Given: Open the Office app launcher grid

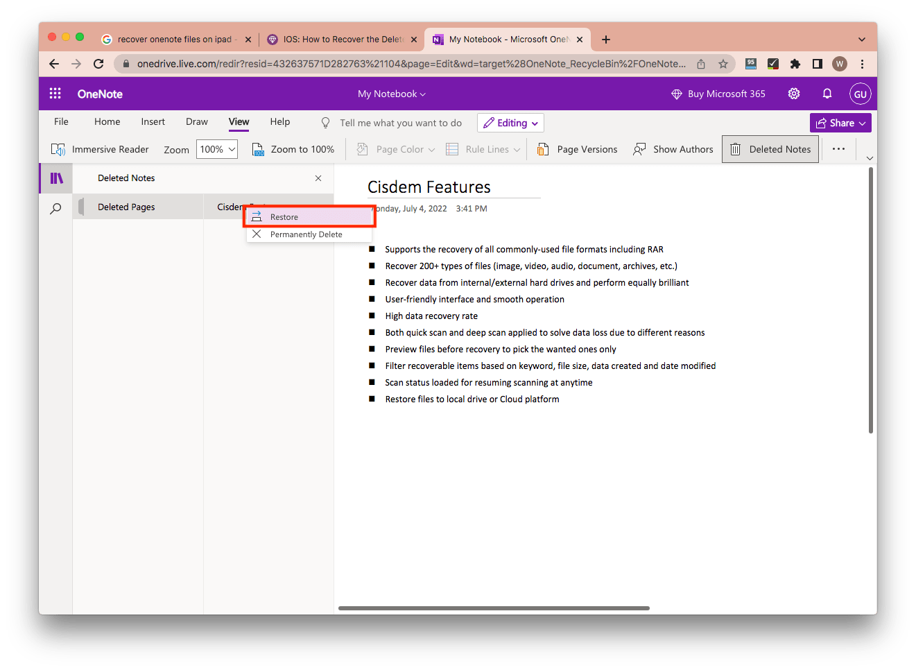Looking at the screenshot, I should pyautogui.click(x=55, y=94).
